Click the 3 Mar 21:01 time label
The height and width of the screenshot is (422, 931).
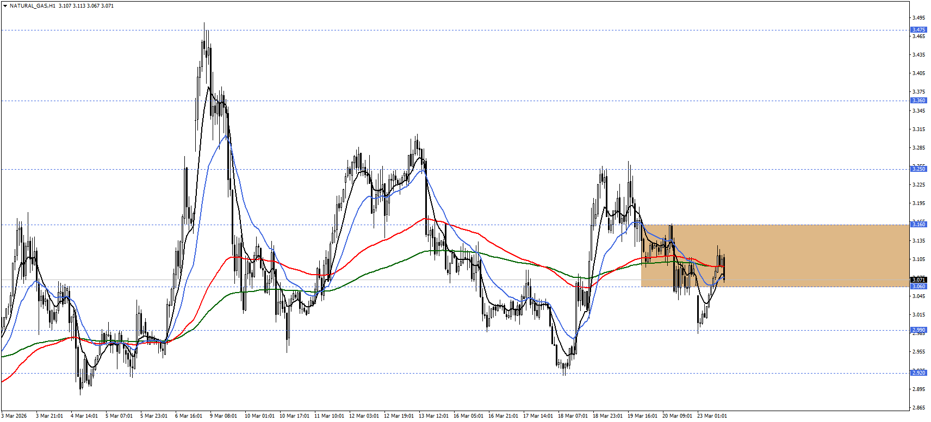[49, 416]
